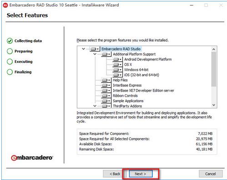The image size is (227, 180).
Task: Go back with the < Back button
Action: pos(115,174)
